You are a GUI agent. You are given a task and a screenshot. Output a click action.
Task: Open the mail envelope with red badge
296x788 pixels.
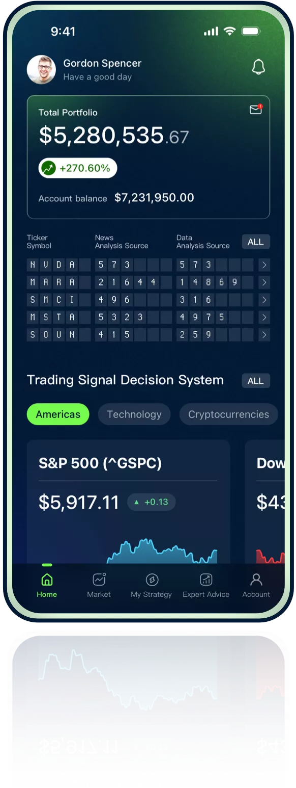(256, 109)
